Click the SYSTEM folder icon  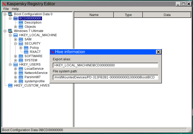point(21,60)
